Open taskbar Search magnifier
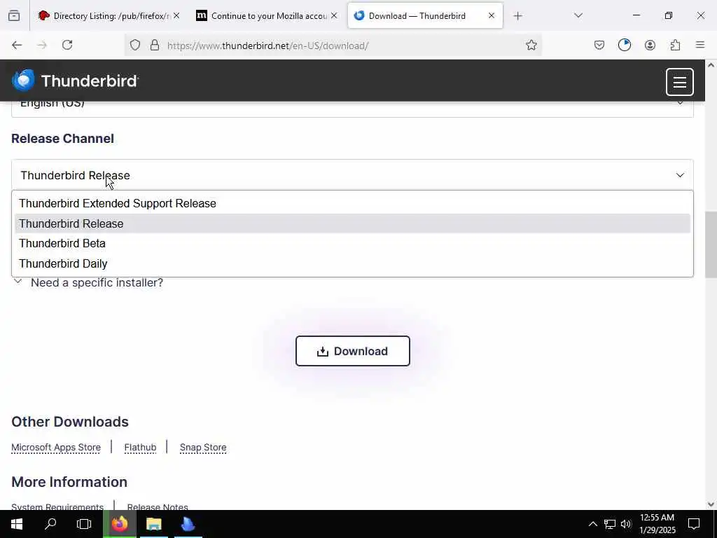 click(50, 524)
